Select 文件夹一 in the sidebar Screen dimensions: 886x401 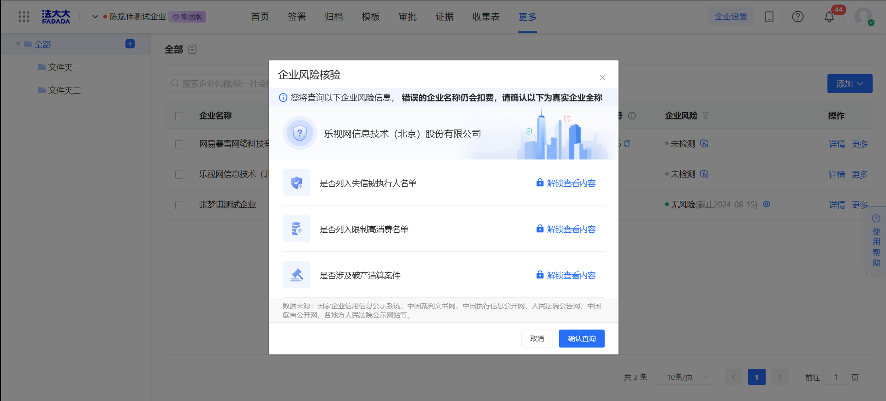tap(64, 67)
